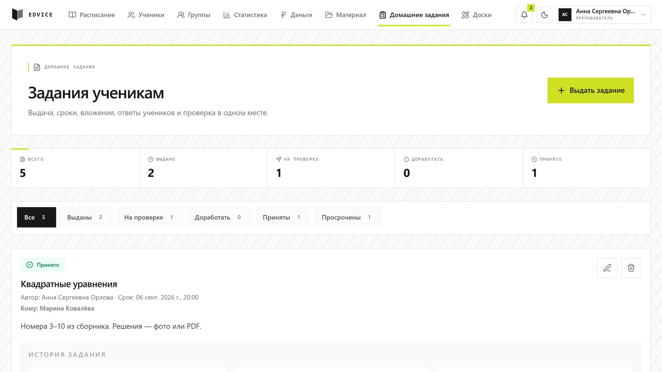Select the На проверке filter tab
Image resolution: width=662 pixels, height=372 pixels.
(x=150, y=217)
